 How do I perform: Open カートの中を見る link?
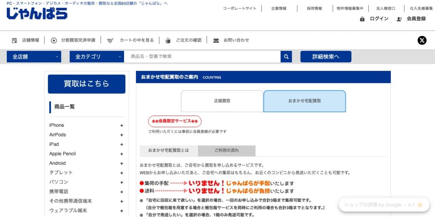click(x=137, y=40)
